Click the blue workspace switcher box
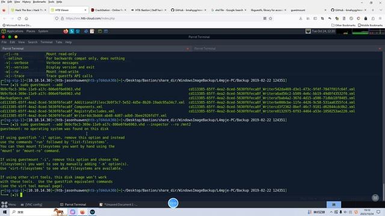The width and height of the screenshot is (385, 216). 334,205
